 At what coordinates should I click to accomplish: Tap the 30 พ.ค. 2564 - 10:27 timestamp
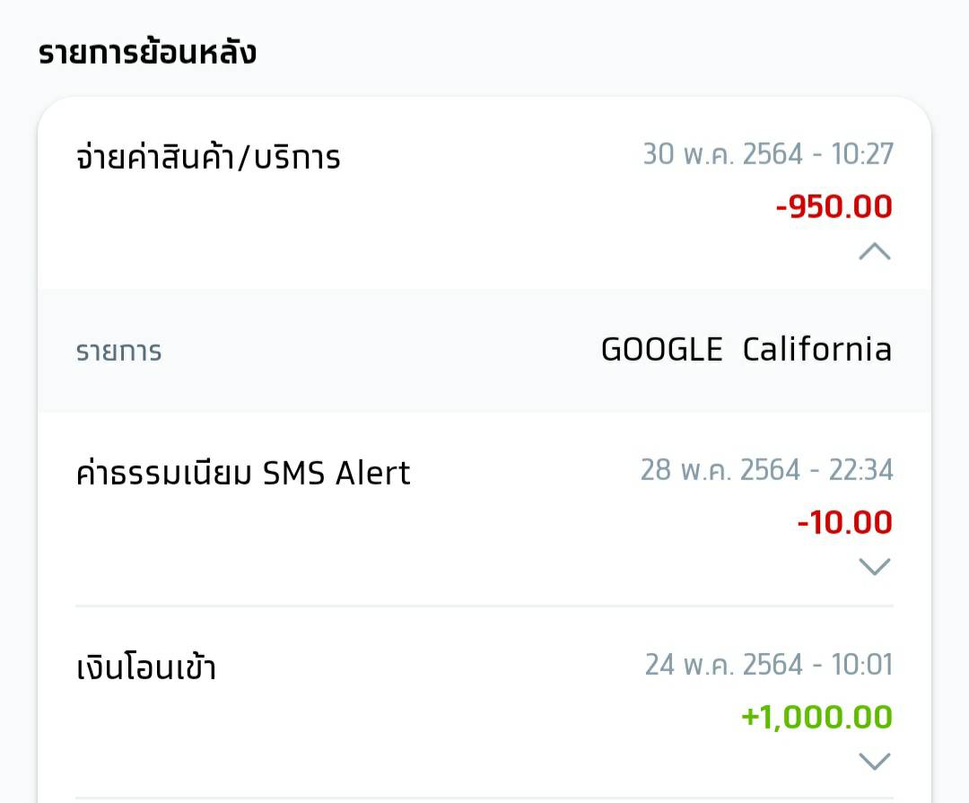coord(767,154)
